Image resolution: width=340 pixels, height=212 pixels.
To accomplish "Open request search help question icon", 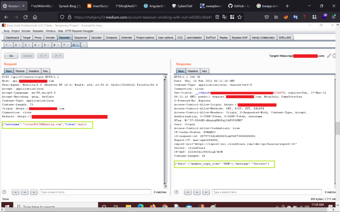I will coord(4,192).
